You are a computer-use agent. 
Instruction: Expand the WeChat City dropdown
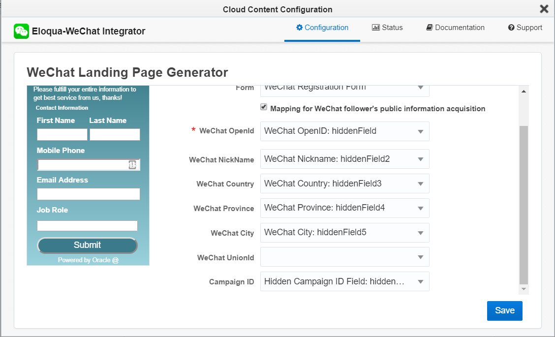345,233
